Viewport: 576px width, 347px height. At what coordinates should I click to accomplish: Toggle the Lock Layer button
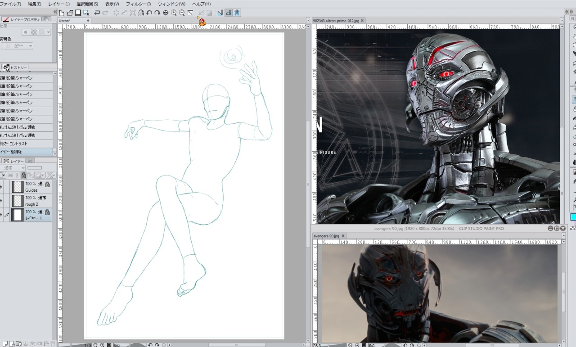point(24,175)
